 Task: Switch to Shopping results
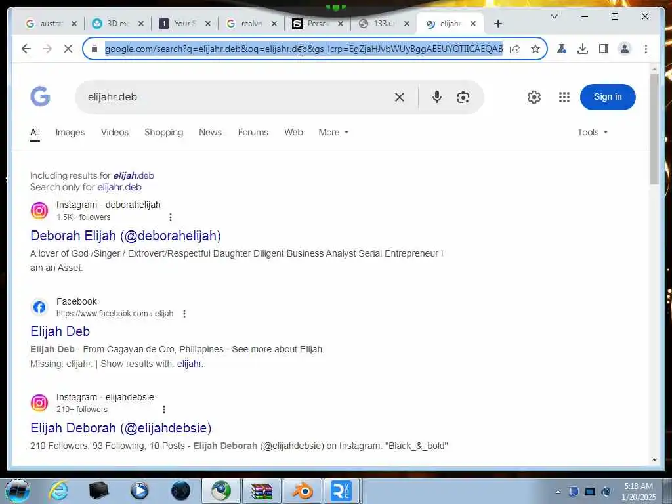coord(163,133)
